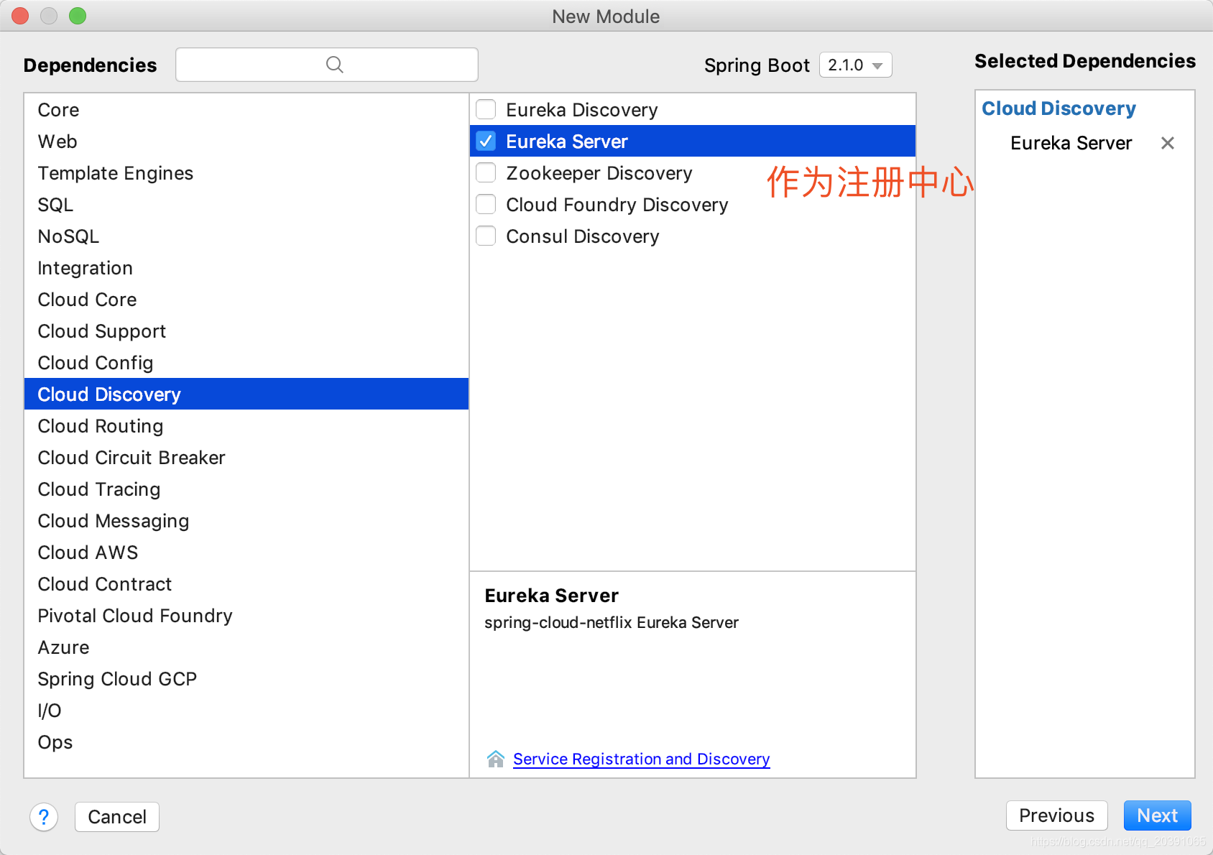Screen dimensions: 1213x855
Task: Enable the Zookeeper Discovery checkbox
Action: 486,172
